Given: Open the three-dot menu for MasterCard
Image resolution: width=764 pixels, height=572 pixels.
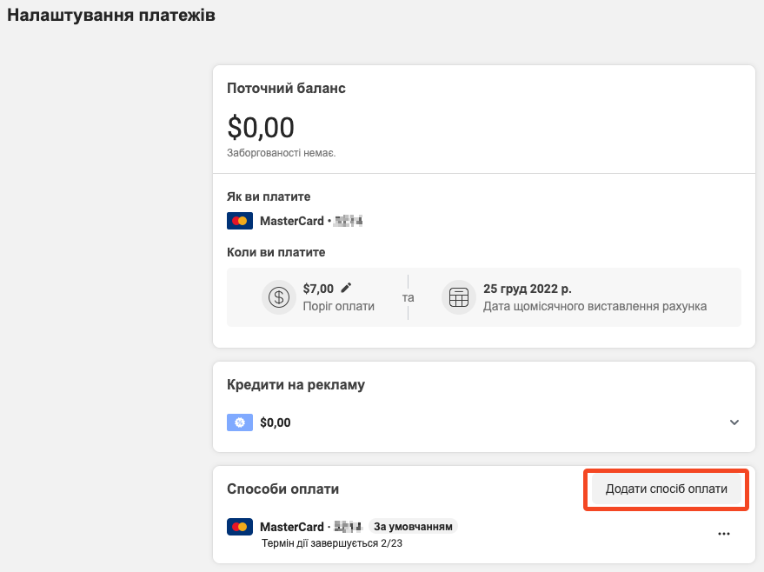Looking at the screenshot, I should (724, 534).
